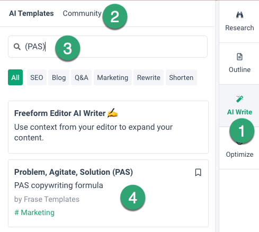The height and width of the screenshot is (232, 259).
Task: Open the Problem, Agitate, Solution (PAS) template
Action: coord(108,193)
